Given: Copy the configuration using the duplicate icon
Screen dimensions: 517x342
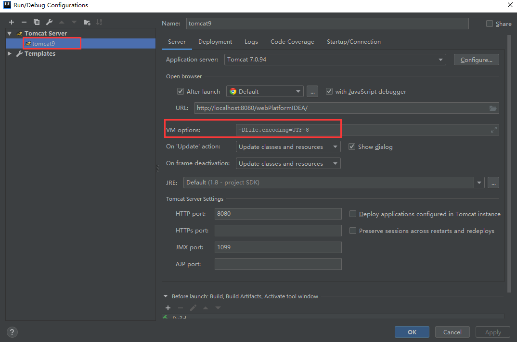Looking at the screenshot, I should 36,22.
